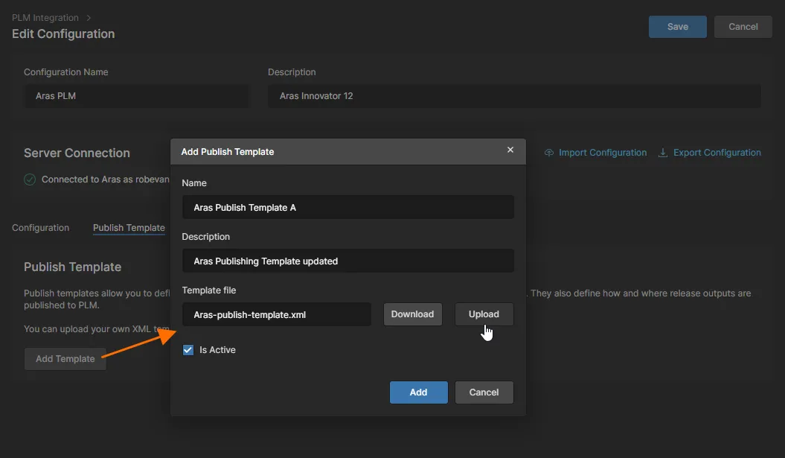Confirm with the blue Add button
The width and height of the screenshot is (785, 458).
tap(418, 392)
